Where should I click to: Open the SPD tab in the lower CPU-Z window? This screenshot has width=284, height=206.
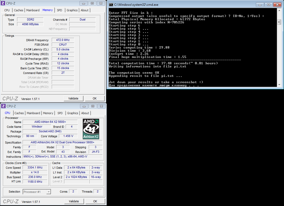pos(60,113)
